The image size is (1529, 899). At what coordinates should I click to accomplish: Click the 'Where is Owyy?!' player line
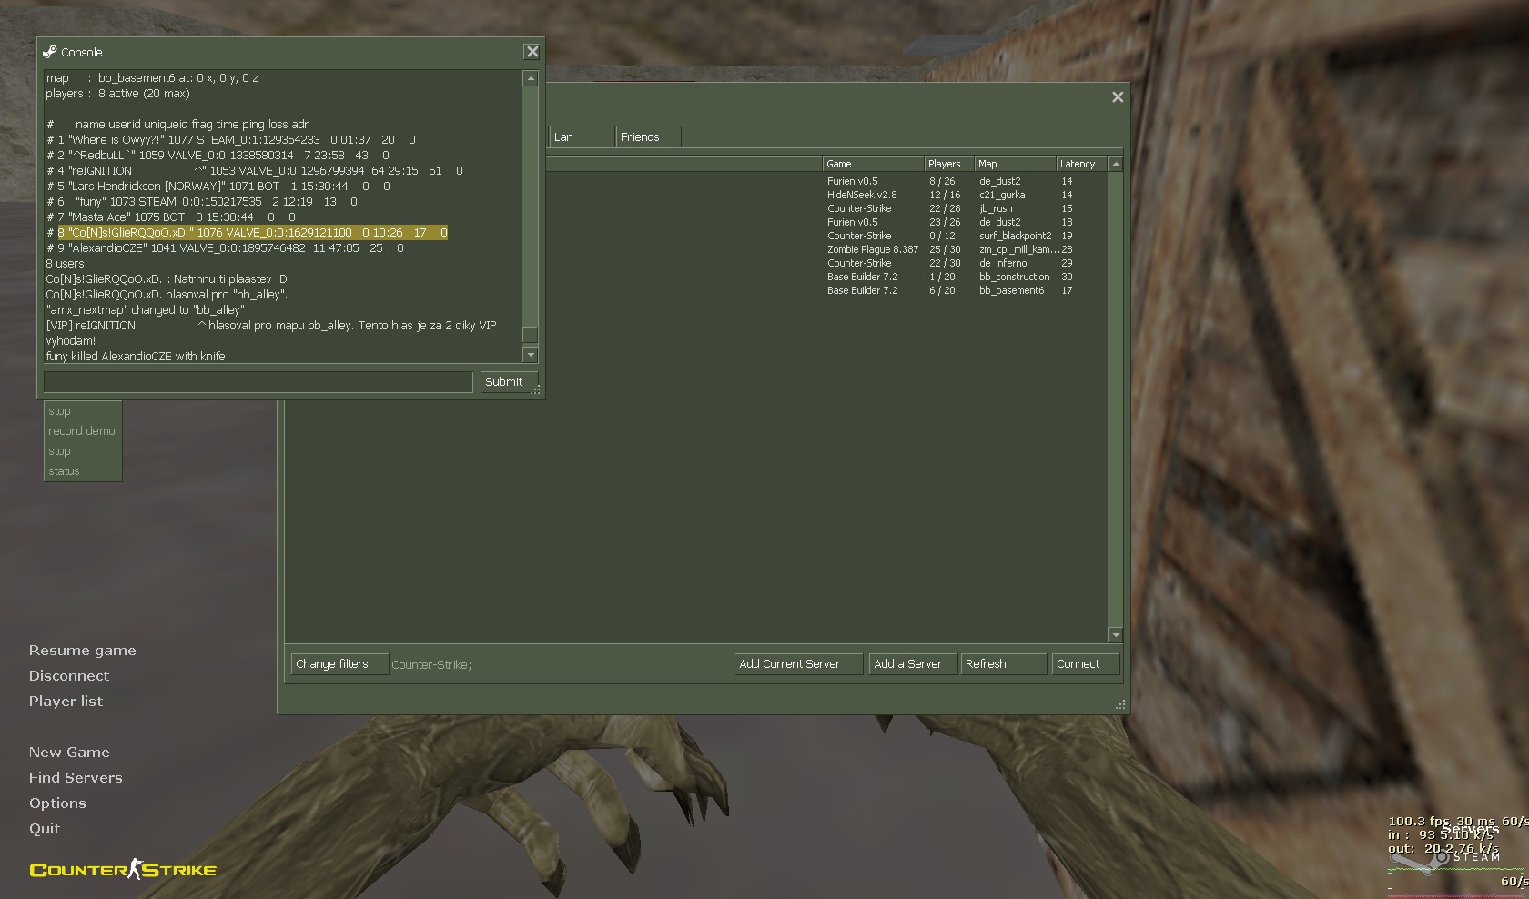coord(231,140)
